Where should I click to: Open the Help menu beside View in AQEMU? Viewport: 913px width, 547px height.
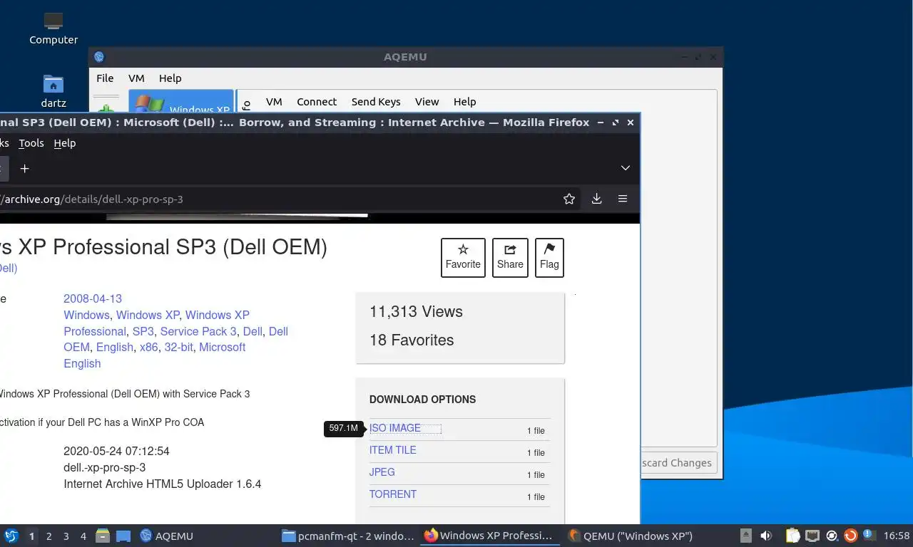464,102
